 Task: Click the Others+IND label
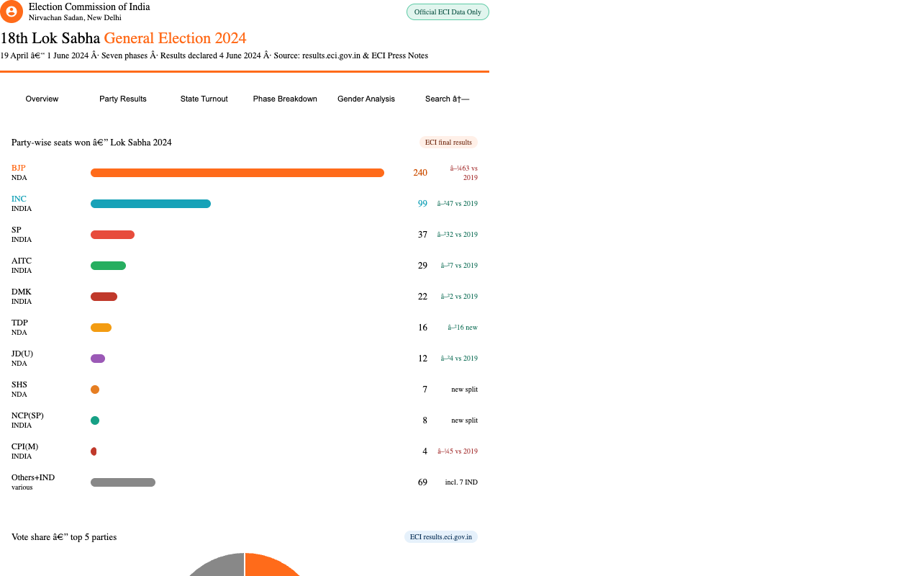pyautogui.click(x=33, y=477)
